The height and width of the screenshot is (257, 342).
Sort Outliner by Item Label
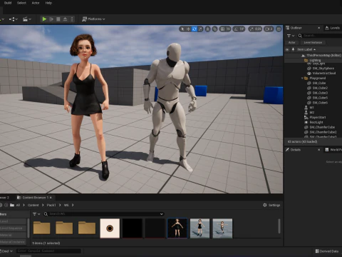[x=306, y=49]
